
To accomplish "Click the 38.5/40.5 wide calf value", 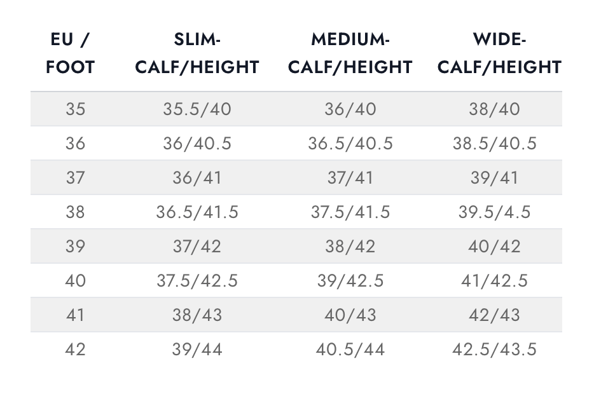I will point(494,144).
